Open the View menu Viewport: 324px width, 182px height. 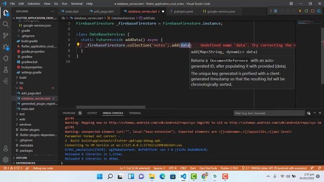tap(47, 4)
